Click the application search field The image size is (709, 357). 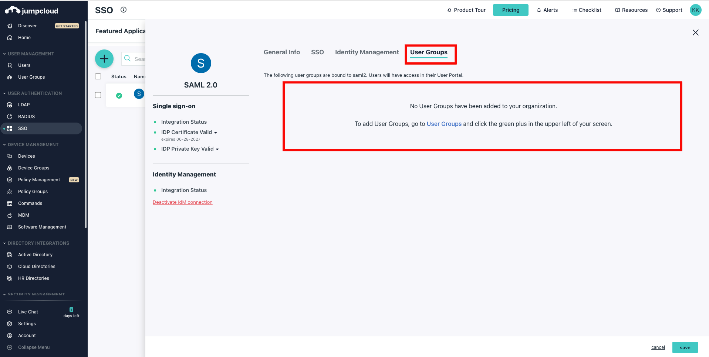tap(134, 59)
